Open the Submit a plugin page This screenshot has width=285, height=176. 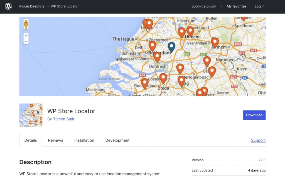click(204, 6)
